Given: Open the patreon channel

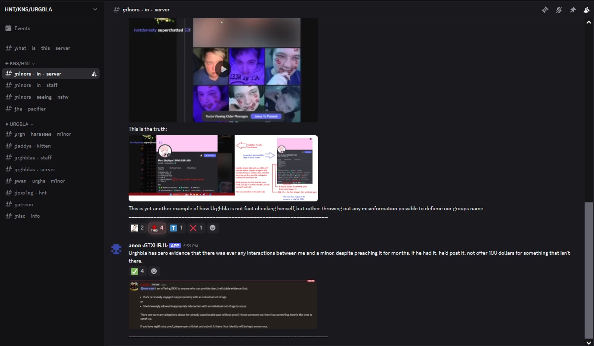Looking at the screenshot, I should (51, 204).
